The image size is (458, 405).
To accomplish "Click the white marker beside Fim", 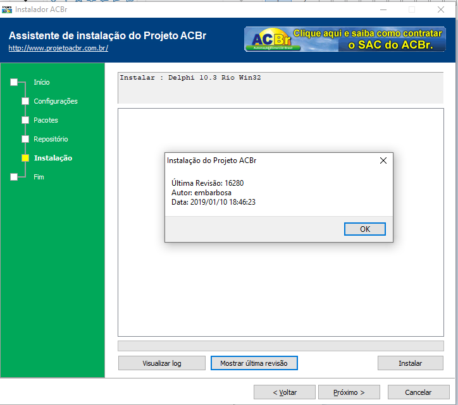I will 14,177.
